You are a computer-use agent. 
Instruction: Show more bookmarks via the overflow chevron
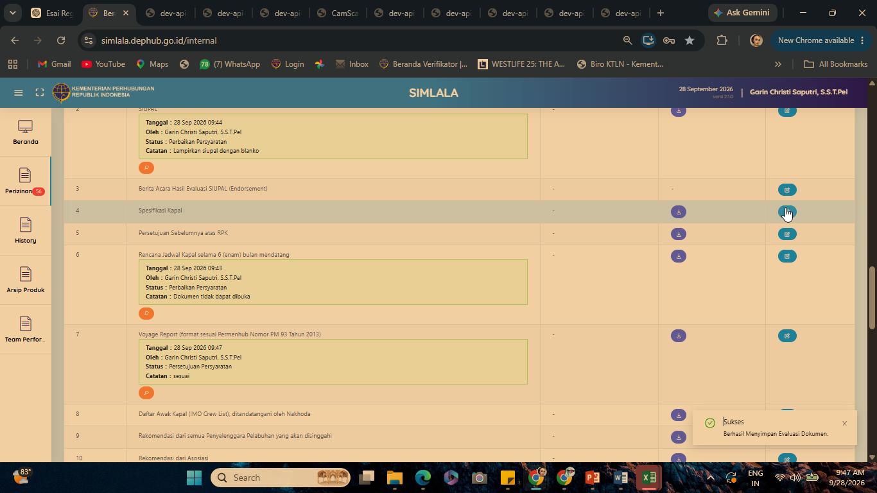tap(778, 64)
